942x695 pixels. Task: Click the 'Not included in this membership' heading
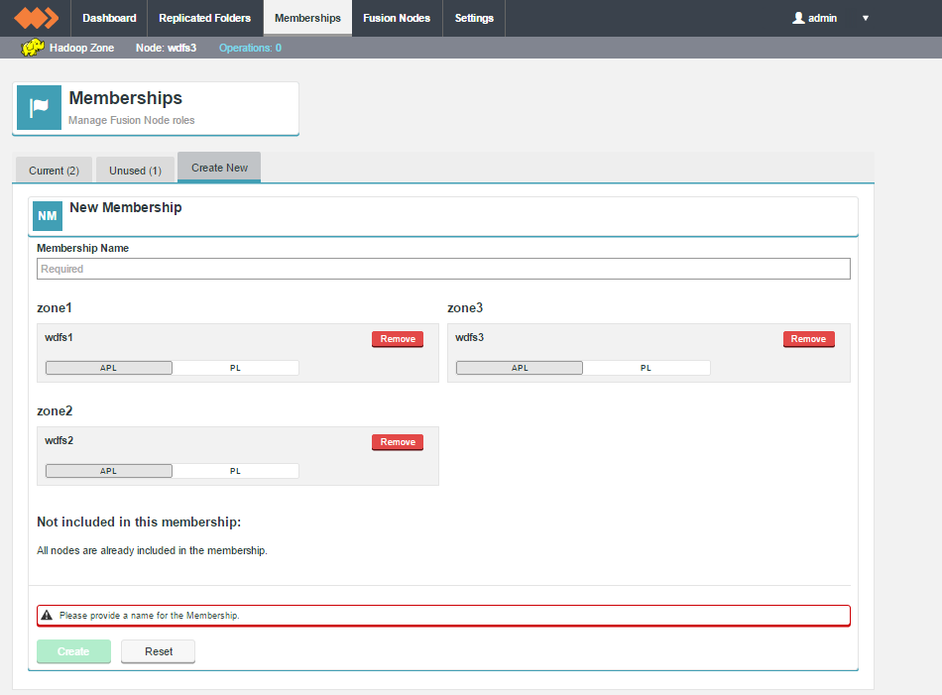(139, 522)
